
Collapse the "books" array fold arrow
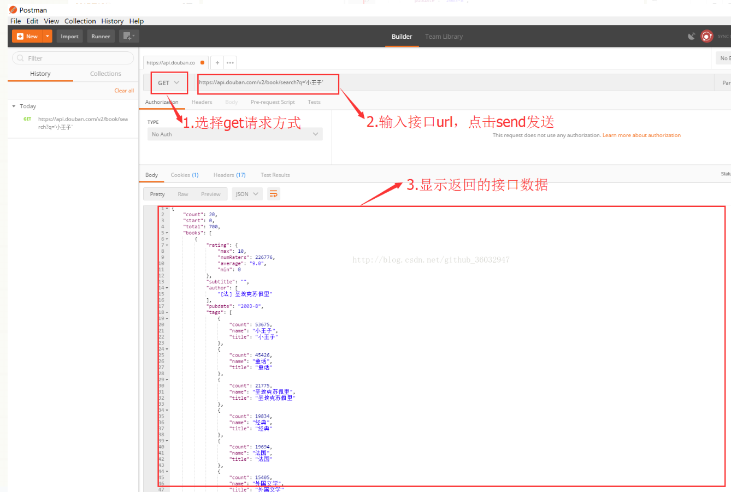point(167,233)
